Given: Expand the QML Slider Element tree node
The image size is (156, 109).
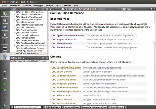Looking at the screenshot, I should point(14,22).
